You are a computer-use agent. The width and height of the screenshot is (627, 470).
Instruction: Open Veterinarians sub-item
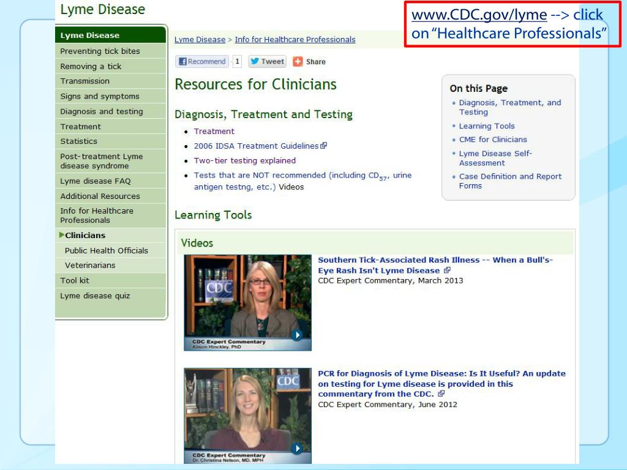tap(110, 266)
